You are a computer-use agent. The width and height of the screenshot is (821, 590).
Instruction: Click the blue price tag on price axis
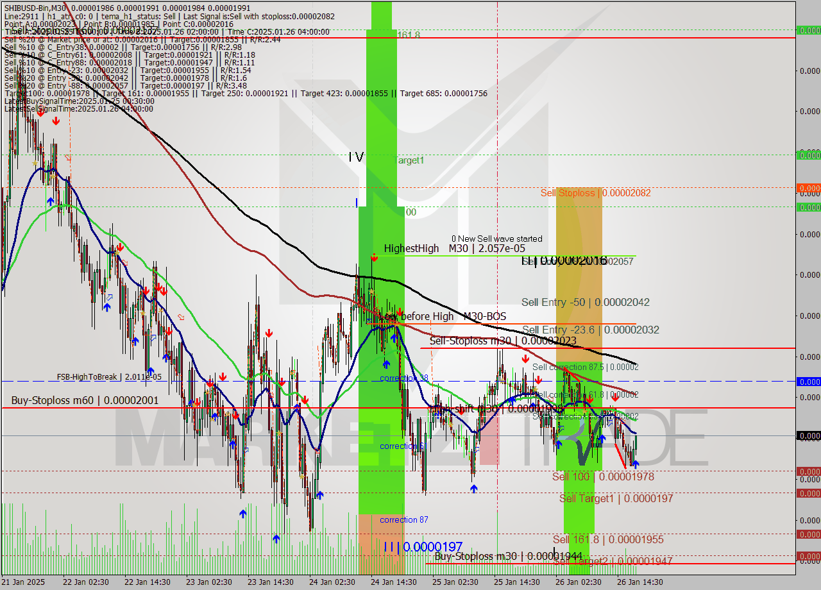(x=808, y=381)
